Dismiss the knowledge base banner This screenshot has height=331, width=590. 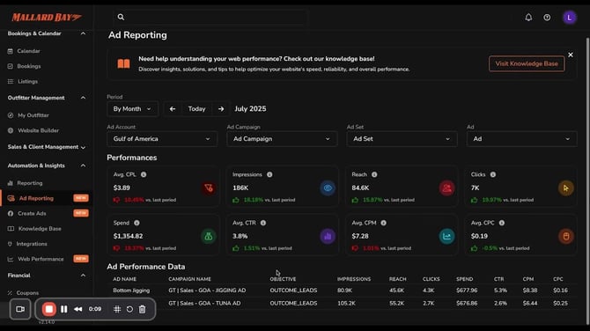click(571, 55)
